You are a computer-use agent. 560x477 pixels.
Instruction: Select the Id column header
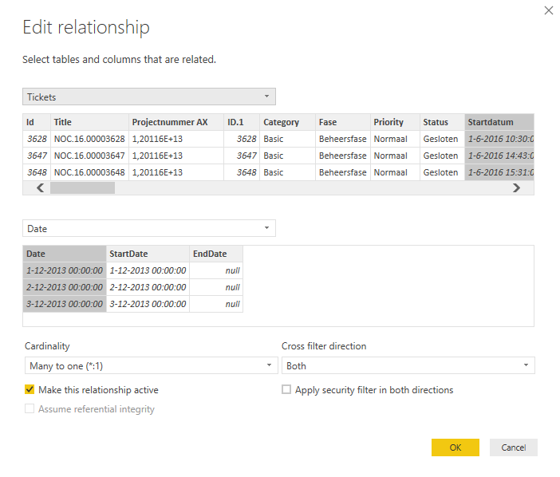click(37, 122)
